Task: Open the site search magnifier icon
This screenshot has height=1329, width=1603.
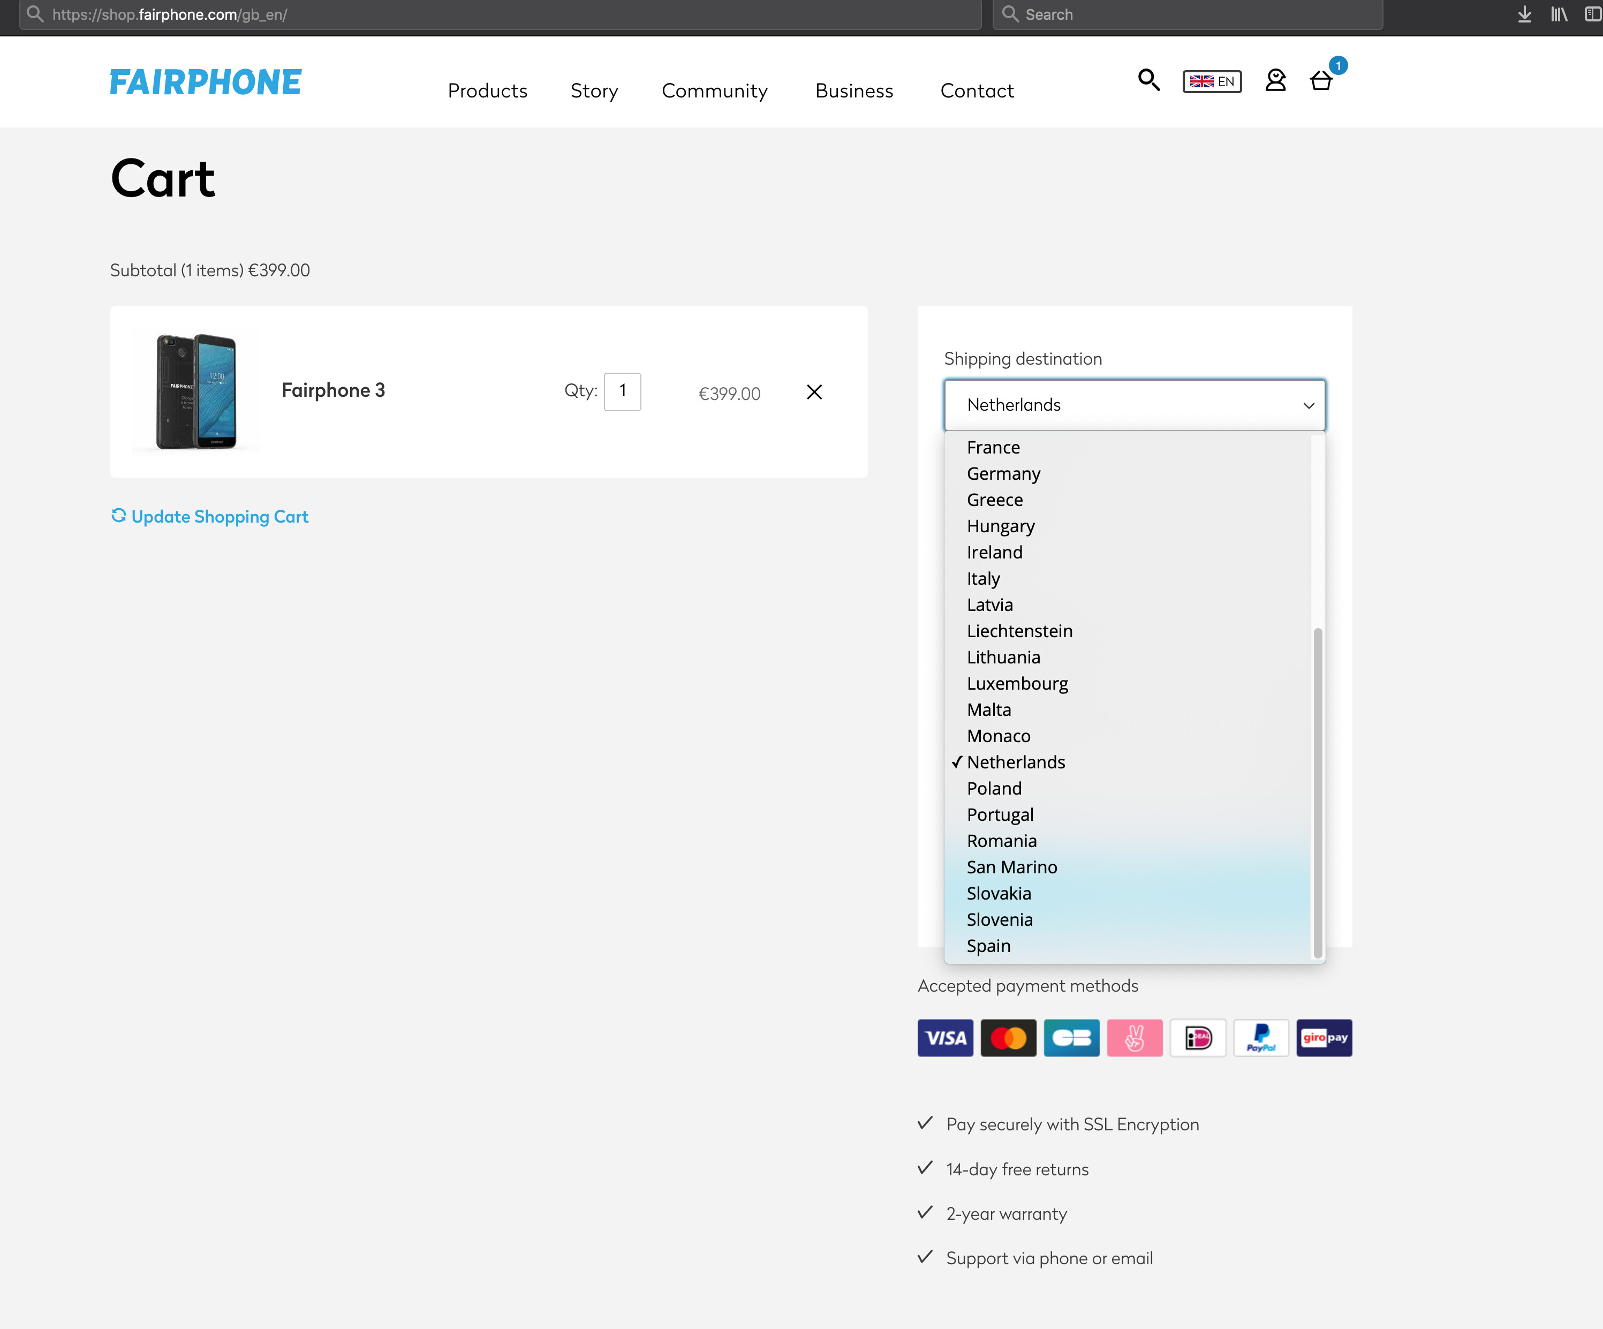Action: pyautogui.click(x=1149, y=80)
